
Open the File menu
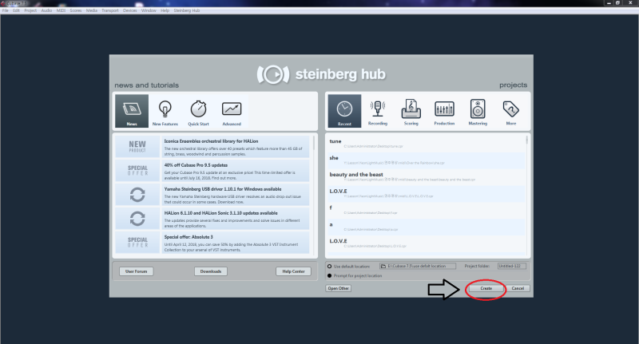[6, 10]
